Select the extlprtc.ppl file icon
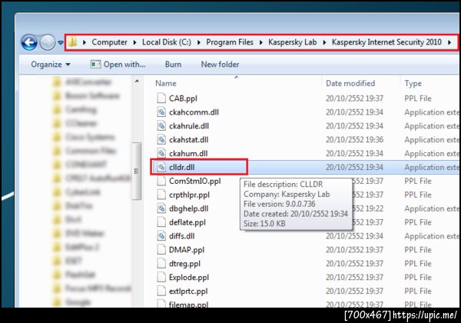Screen dimensions: 461x323 tap(161, 291)
